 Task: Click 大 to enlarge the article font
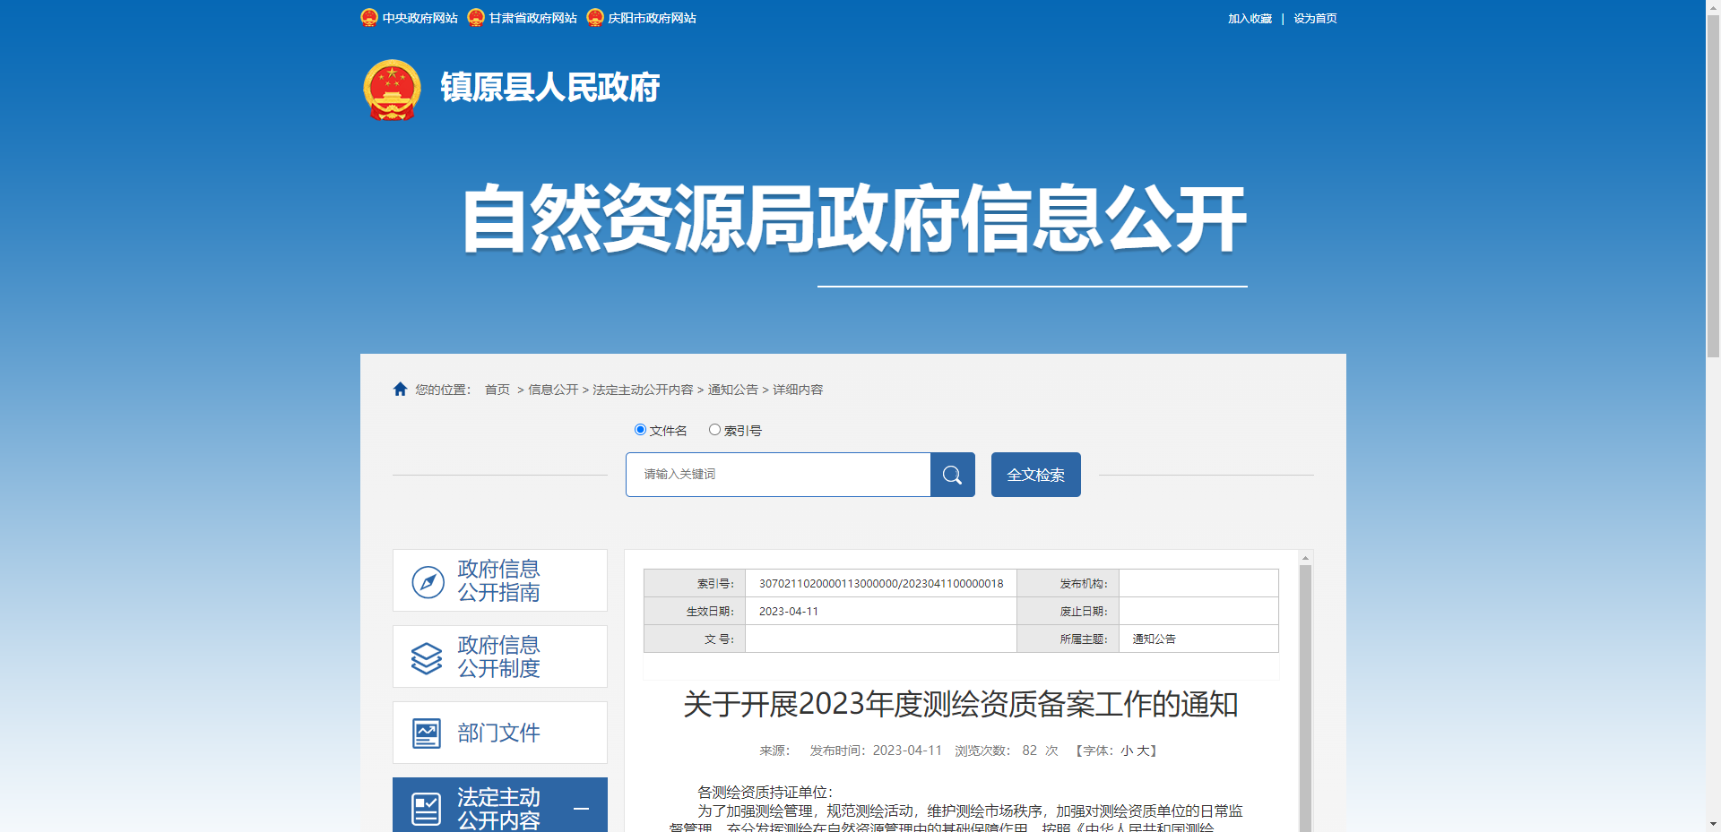pyautogui.click(x=1143, y=751)
